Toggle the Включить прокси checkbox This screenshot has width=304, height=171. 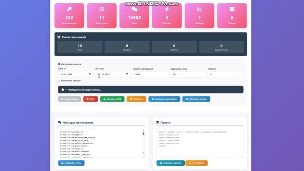coord(59,81)
